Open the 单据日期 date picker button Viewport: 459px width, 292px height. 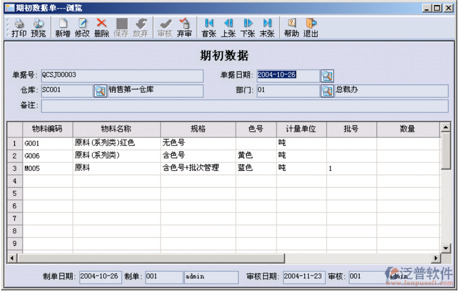tap(327, 76)
